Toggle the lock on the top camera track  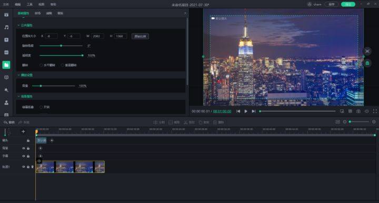(28, 140)
